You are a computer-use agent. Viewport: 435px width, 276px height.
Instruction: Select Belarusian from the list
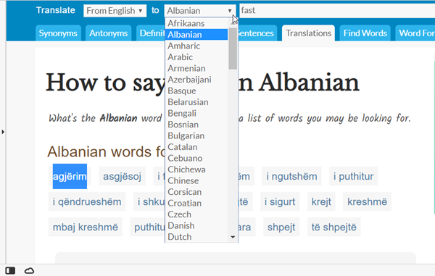[196, 102]
